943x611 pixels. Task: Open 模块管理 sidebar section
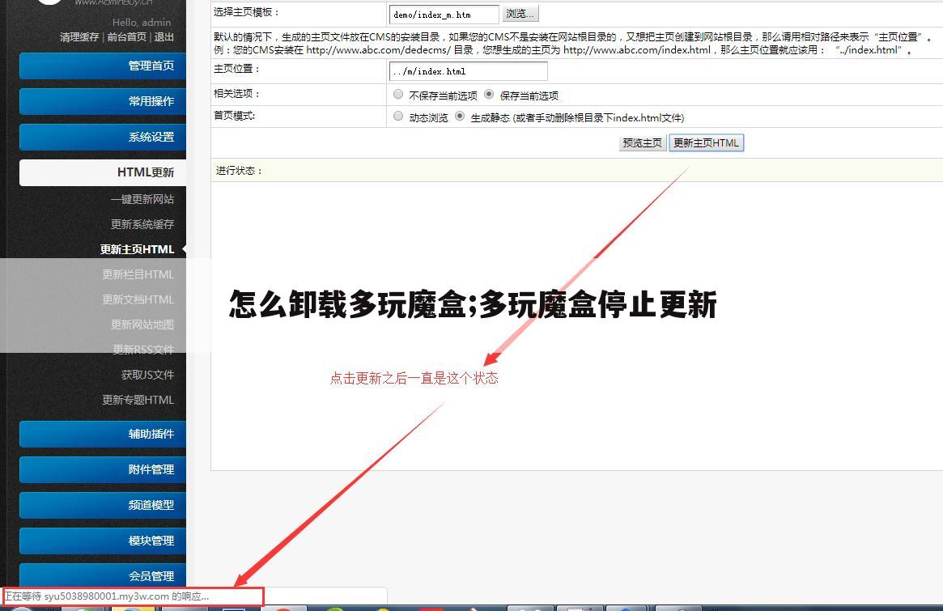pyautogui.click(x=103, y=540)
